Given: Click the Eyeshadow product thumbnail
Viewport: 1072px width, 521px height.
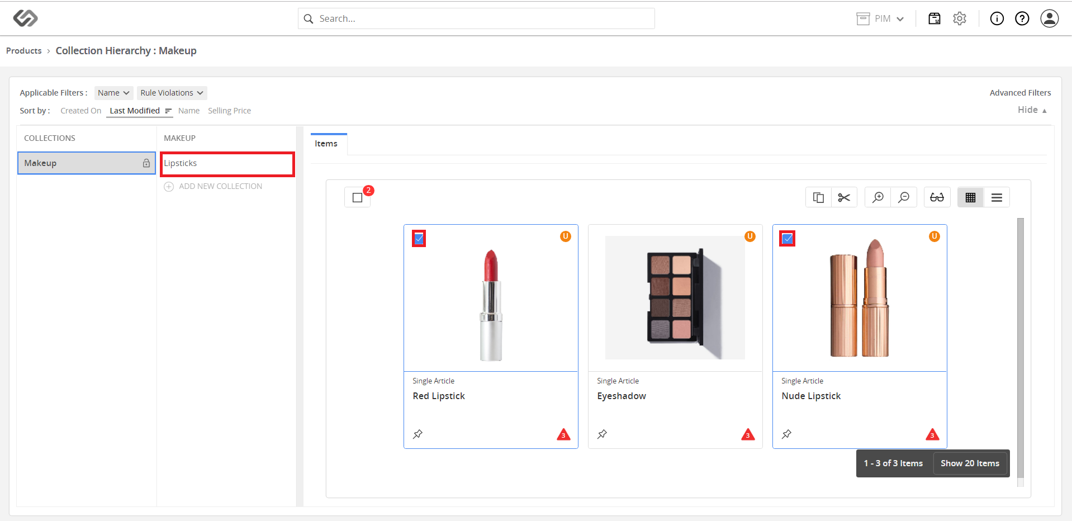Looking at the screenshot, I should point(675,297).
